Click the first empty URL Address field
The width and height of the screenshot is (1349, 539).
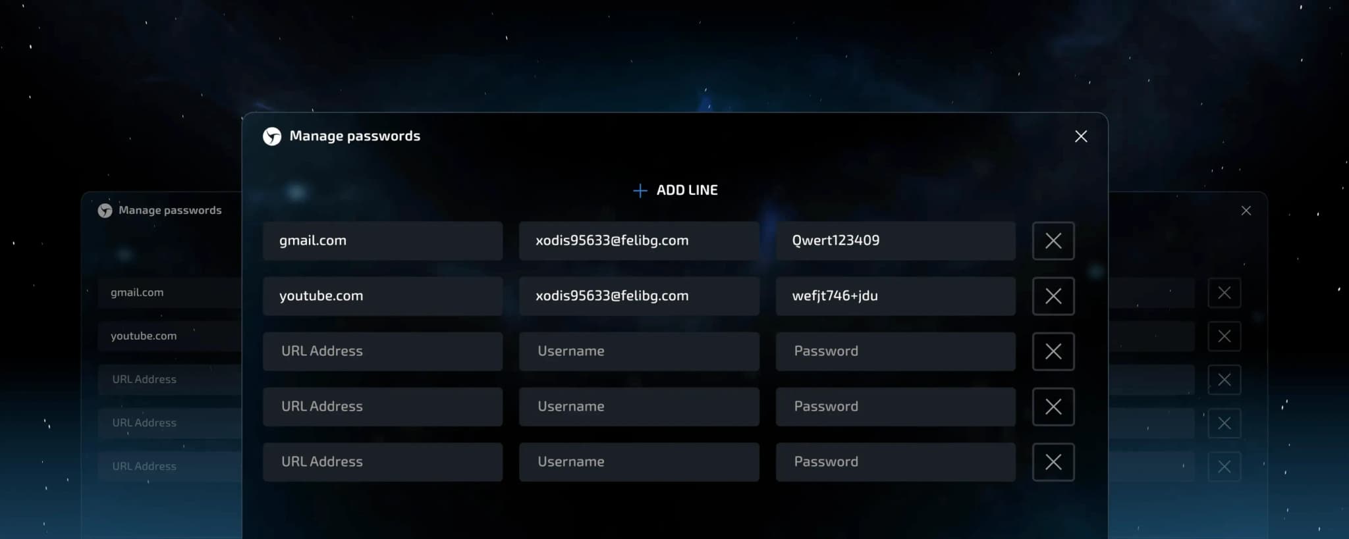point(382,351)
